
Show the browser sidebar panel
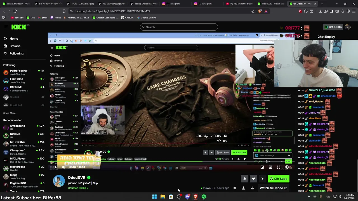click(331, 11)
